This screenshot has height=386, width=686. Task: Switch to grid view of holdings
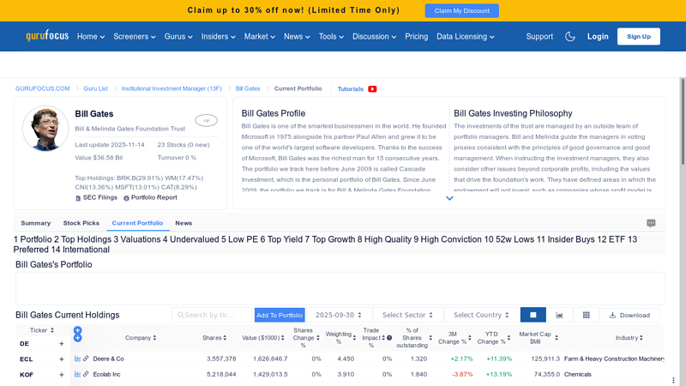(586, 315)
